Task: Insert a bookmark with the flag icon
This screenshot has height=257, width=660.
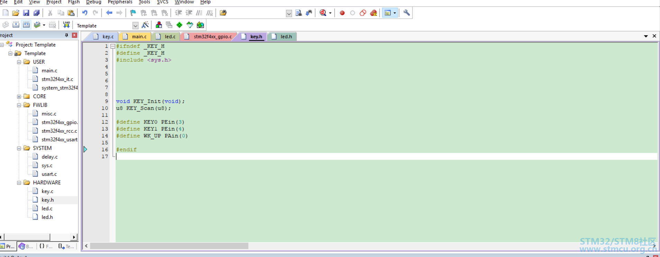Action: (133, 13)
